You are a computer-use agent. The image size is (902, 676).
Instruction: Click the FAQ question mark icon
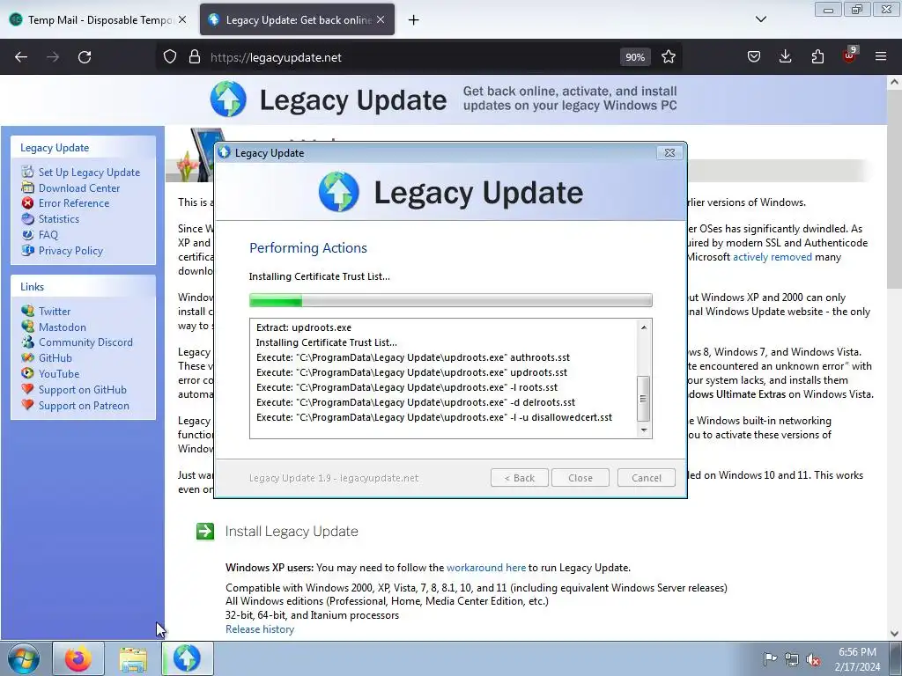(x=27, y=234)
